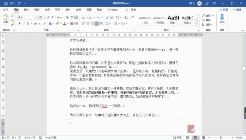Click the pen drawing icon in title bar
The height and width of the screenshot is (140, 246).
click(207, 3)
